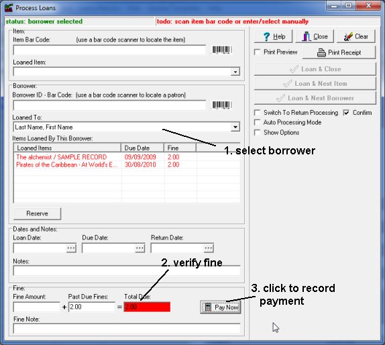Click the borrower bar code scanner icon
This screenshot has width=385, height=345.
click(x=222, y=105)
